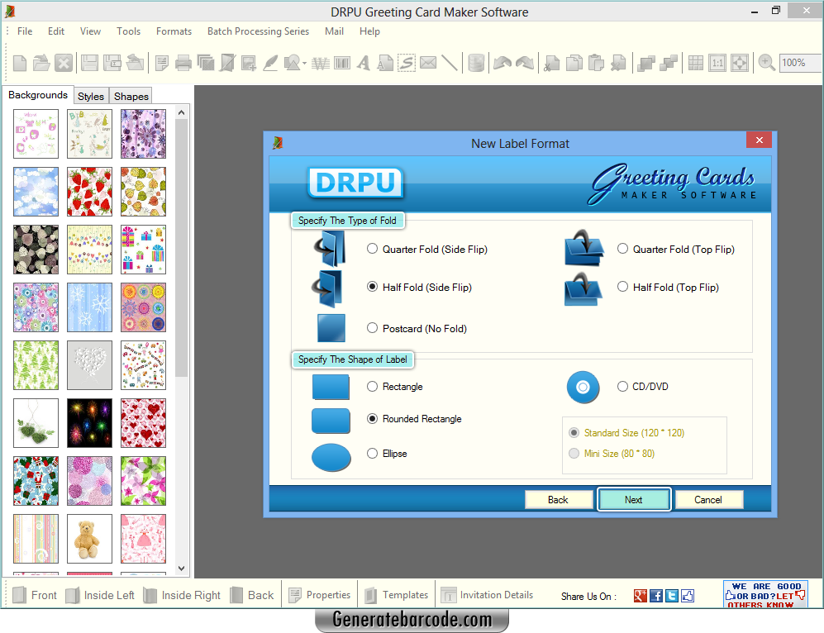Click the Print toolbar icon

tap(183, 63)
